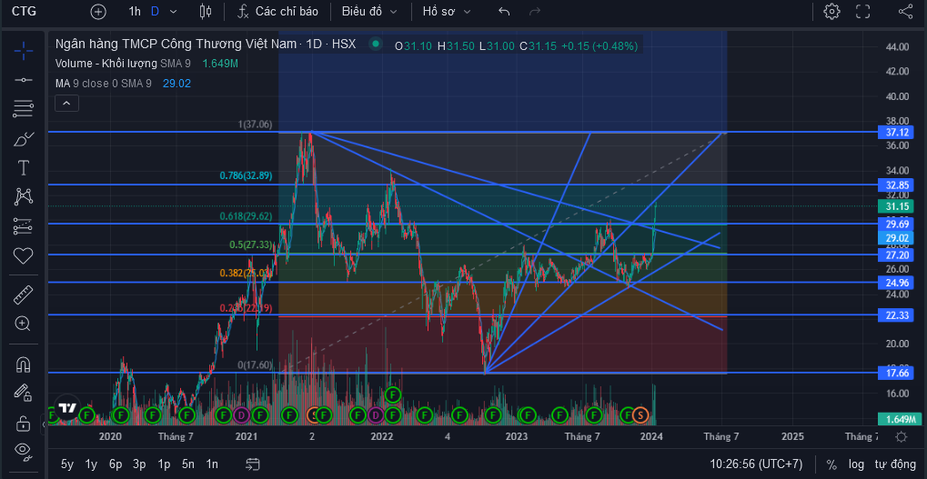Set date range to 1n
Screen dimensions: 927x479
click(x=212, y=464)
